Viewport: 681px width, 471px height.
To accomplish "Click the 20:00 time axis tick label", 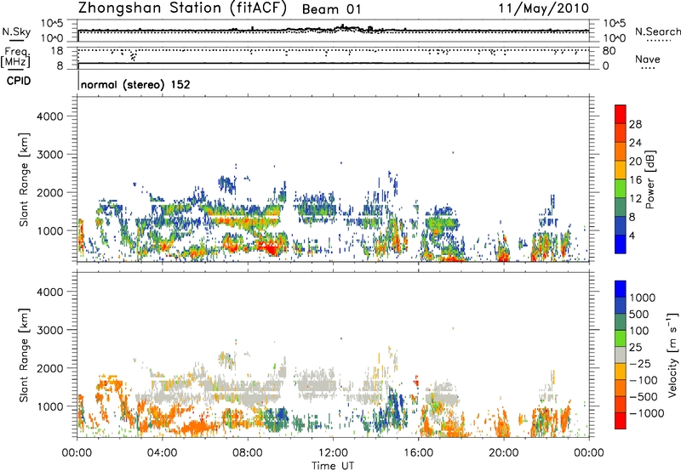I will (x=503, y=453).
